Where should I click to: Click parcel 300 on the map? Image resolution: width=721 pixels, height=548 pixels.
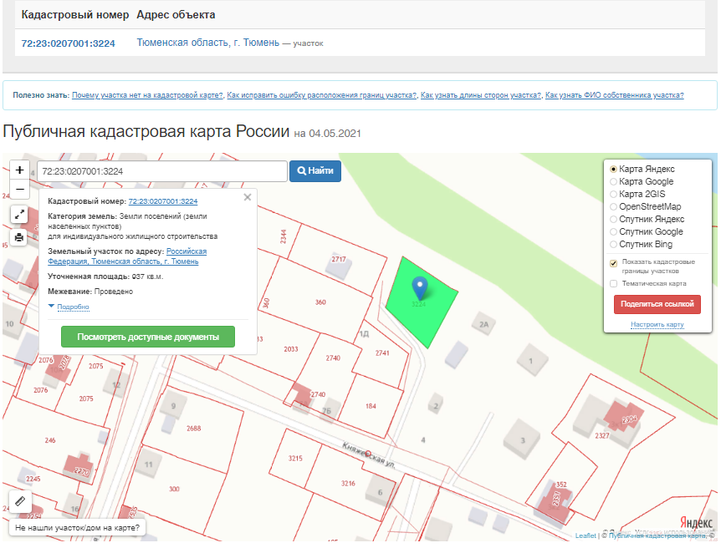[174, 489]
